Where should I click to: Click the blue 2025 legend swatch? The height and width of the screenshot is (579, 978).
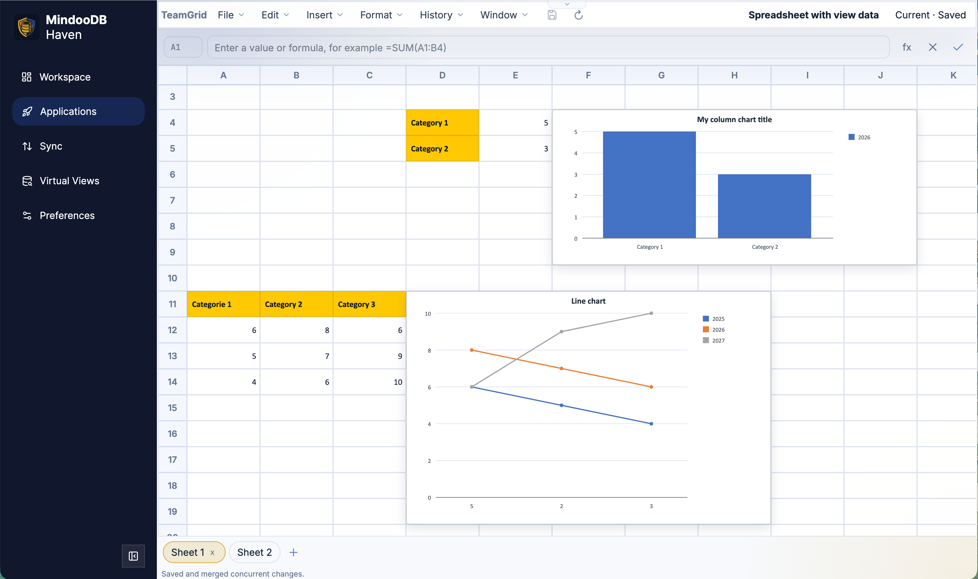click(706, 319)
